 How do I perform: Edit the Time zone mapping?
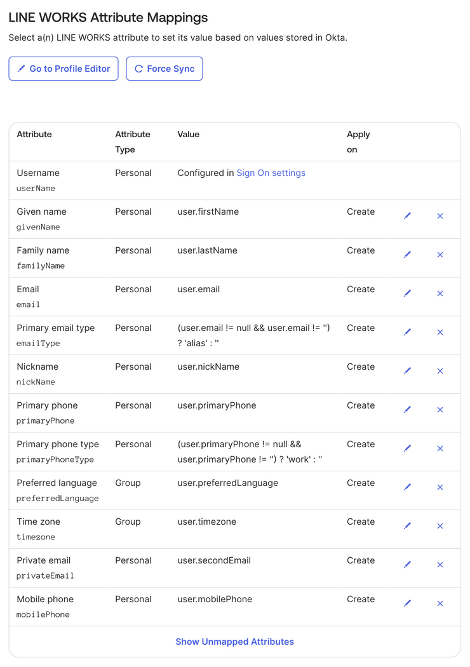click(408, 525)
